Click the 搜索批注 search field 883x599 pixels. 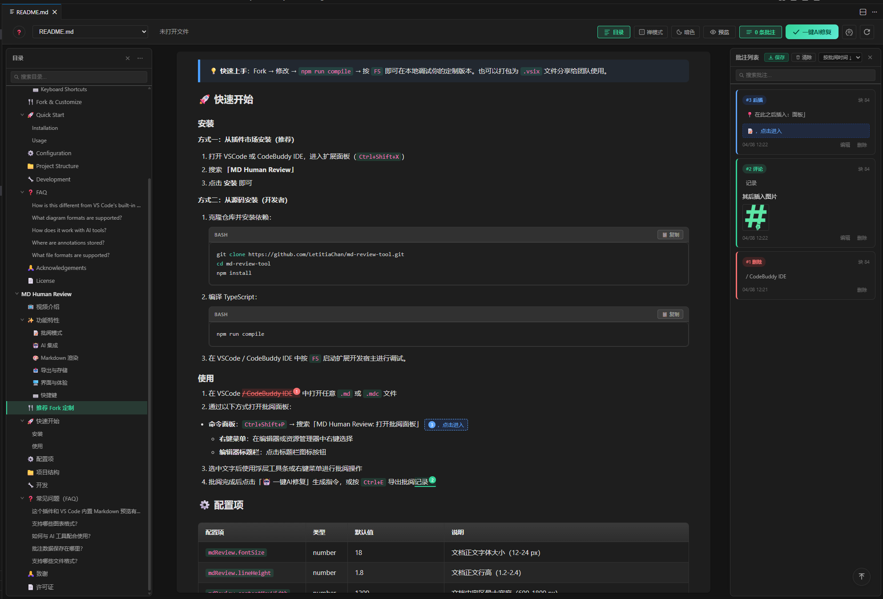tap(805, 75)
